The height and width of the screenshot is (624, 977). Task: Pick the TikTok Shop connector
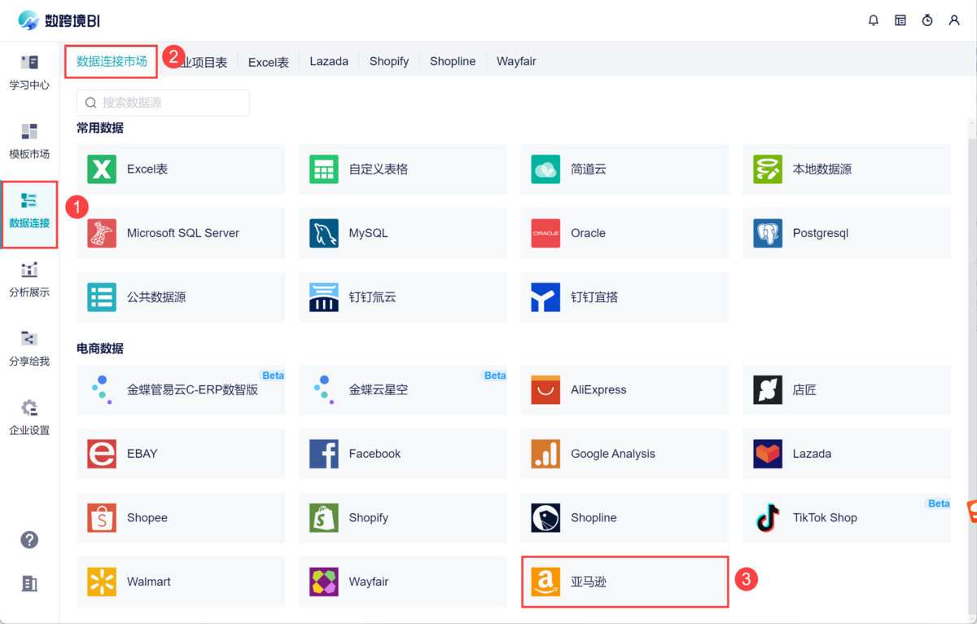pyautogui.click(x=846, y=518)
